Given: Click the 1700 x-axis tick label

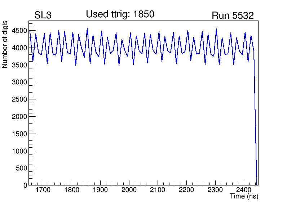Looking at the screenshot, I should [x=43, y=190].
